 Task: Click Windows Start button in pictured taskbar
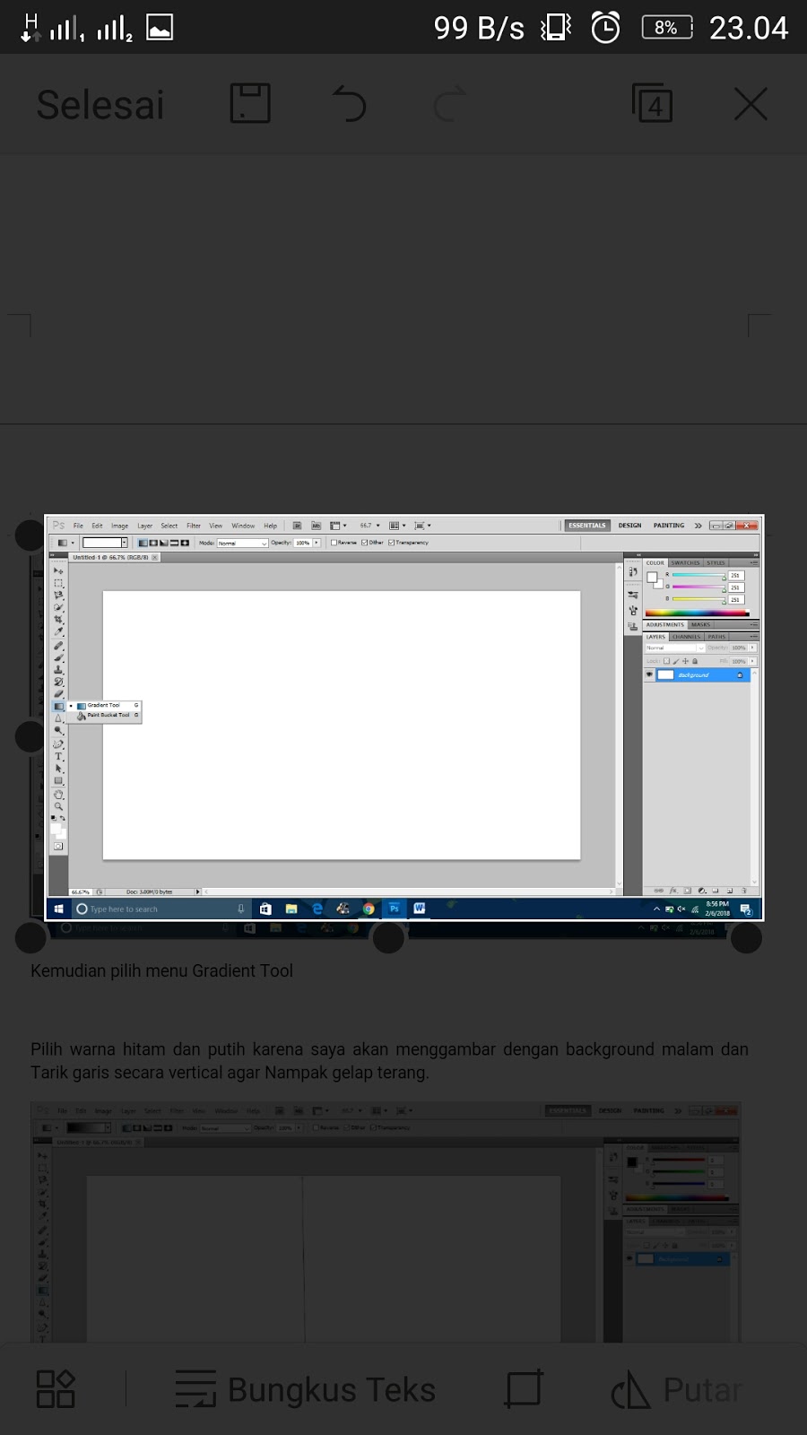pyautogui.click(x=58, y=909)
